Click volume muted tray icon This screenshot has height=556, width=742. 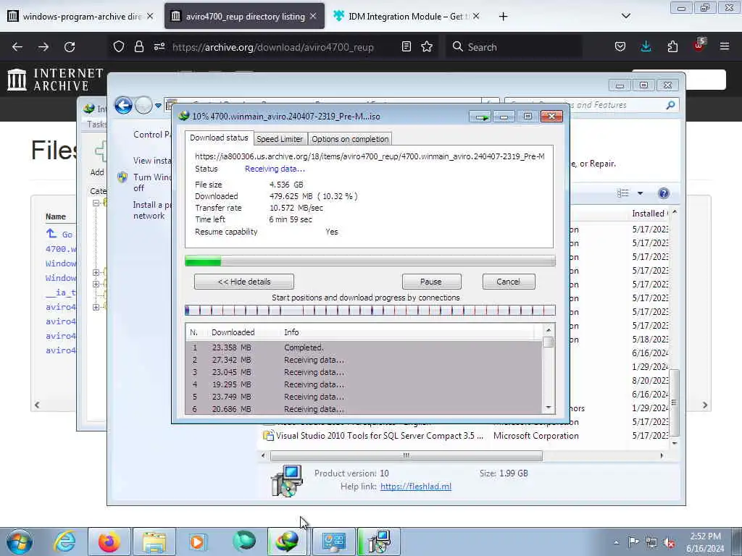click(x=668, y=542)
